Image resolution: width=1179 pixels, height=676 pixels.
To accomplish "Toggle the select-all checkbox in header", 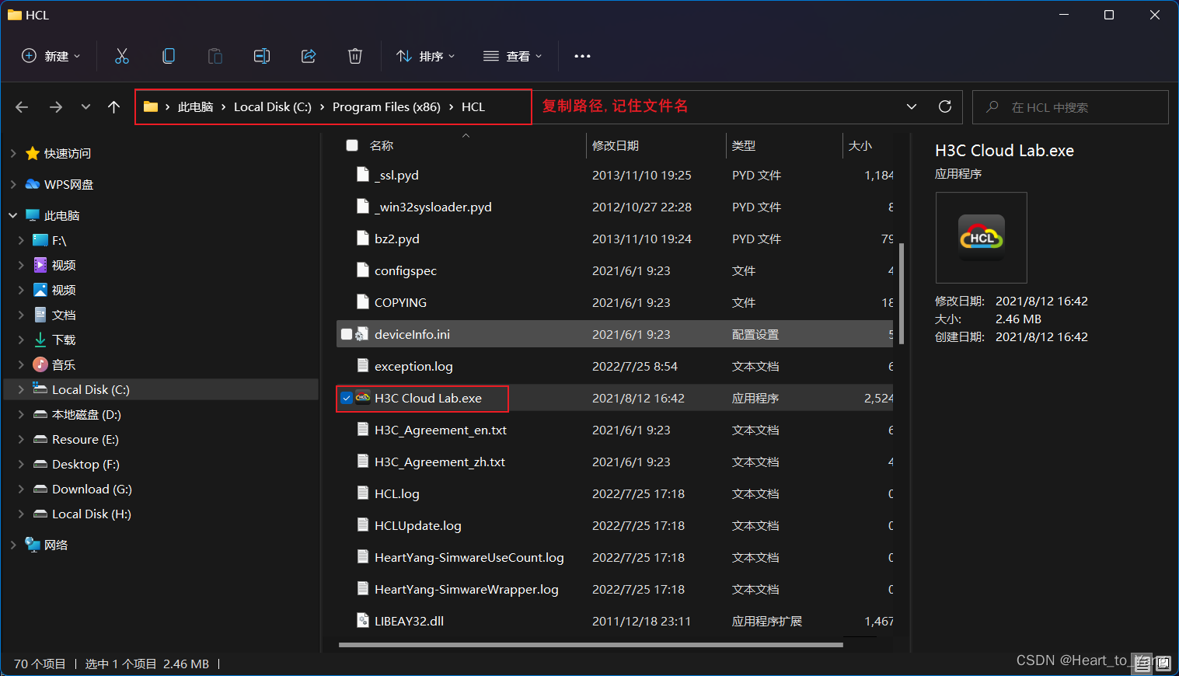I will [352, 145].
